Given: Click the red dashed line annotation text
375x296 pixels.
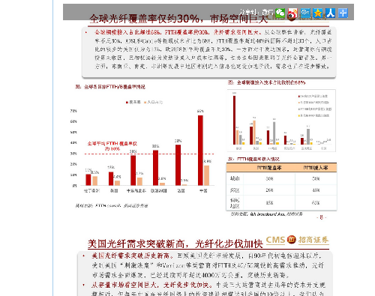Looking at the screenshot, I should point(112,146).
